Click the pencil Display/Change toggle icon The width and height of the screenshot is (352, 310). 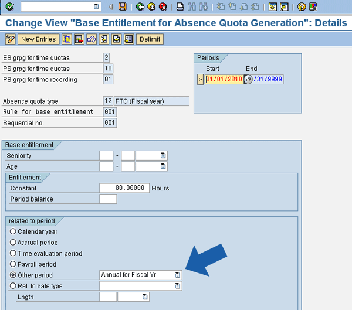(10, 39)
